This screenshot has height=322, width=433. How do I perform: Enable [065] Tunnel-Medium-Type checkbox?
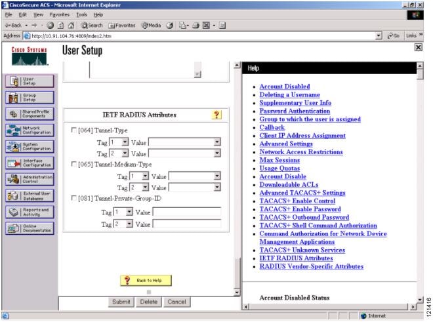(73, 164)
